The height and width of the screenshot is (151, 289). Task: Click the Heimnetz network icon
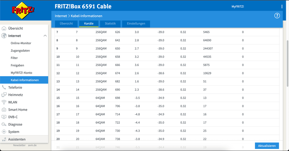click(4, 95)
